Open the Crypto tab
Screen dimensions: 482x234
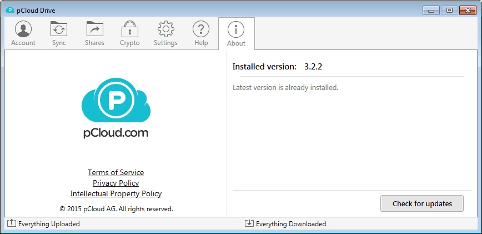click(x=130, y=33)
